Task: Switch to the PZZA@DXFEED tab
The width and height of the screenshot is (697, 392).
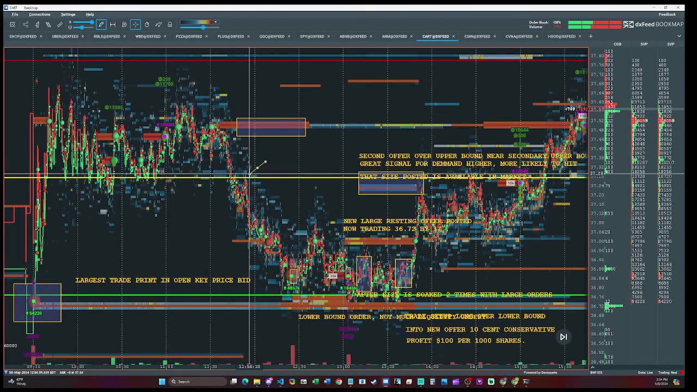Action: coord(189,36)
